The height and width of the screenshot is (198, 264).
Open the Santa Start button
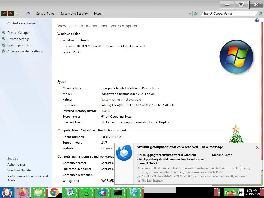pos(7,193)
